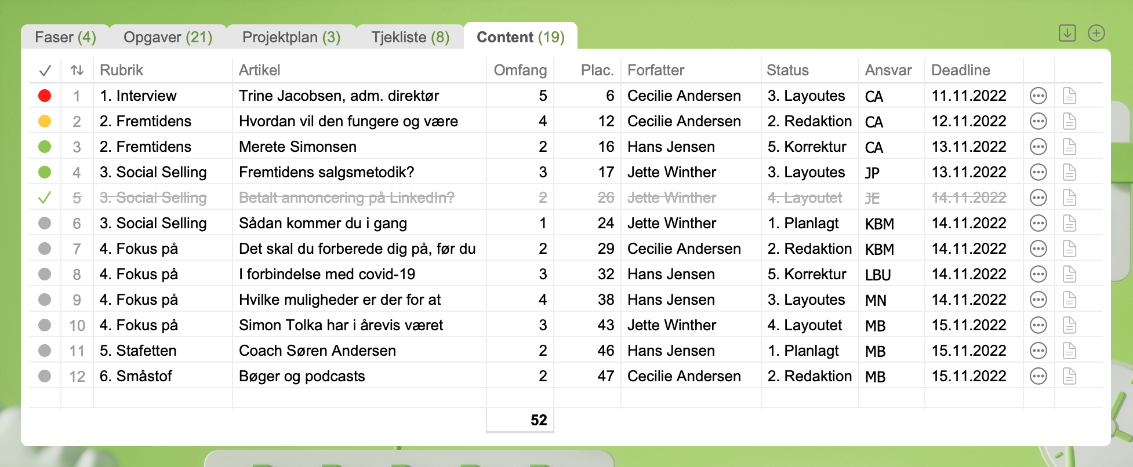Click the sort arrows icon in table header
The image size is (1133, 467).
77,70
